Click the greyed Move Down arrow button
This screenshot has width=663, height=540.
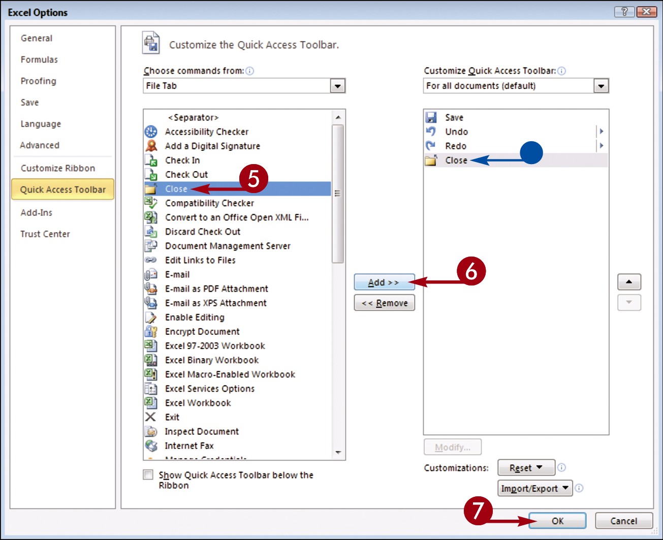click(629, 303)
